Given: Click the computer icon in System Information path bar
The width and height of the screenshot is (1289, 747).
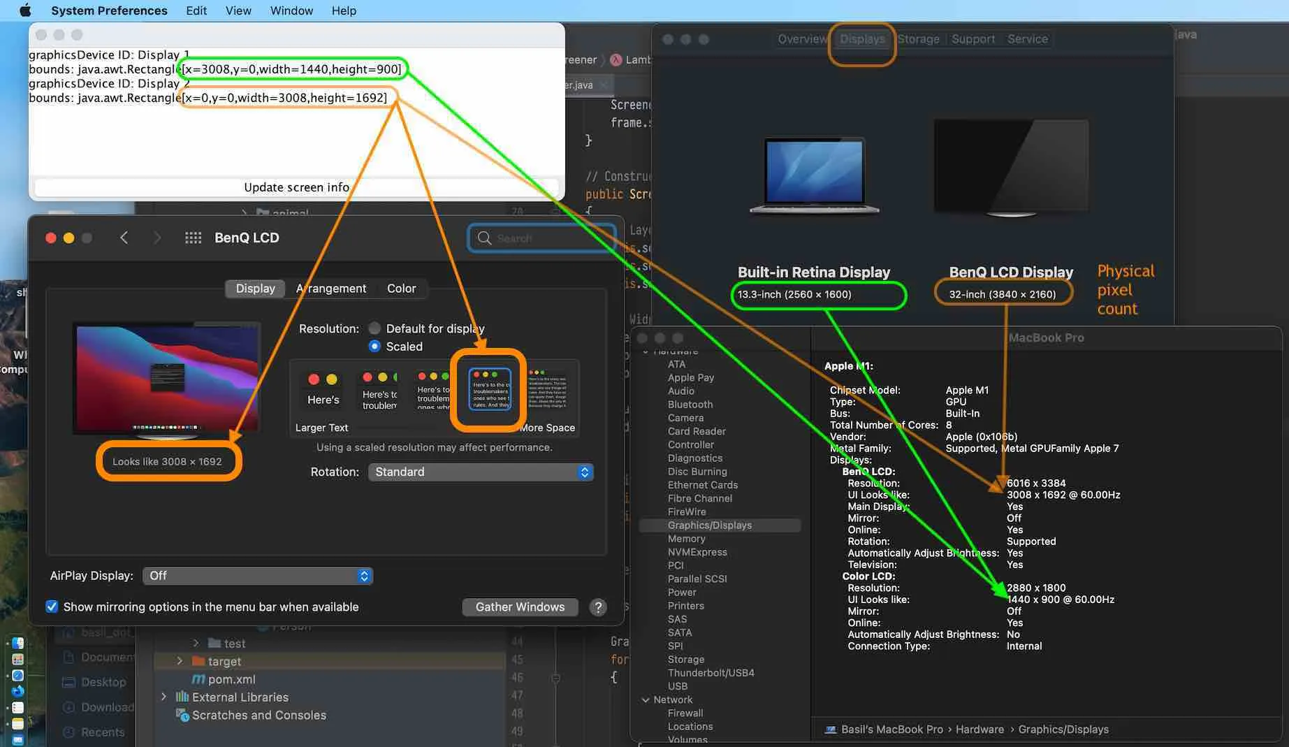Looking at the screenshot, I should [830, 730].
